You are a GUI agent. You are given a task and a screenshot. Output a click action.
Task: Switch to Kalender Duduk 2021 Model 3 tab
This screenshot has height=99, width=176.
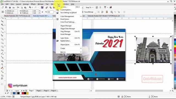pos(104,16)
